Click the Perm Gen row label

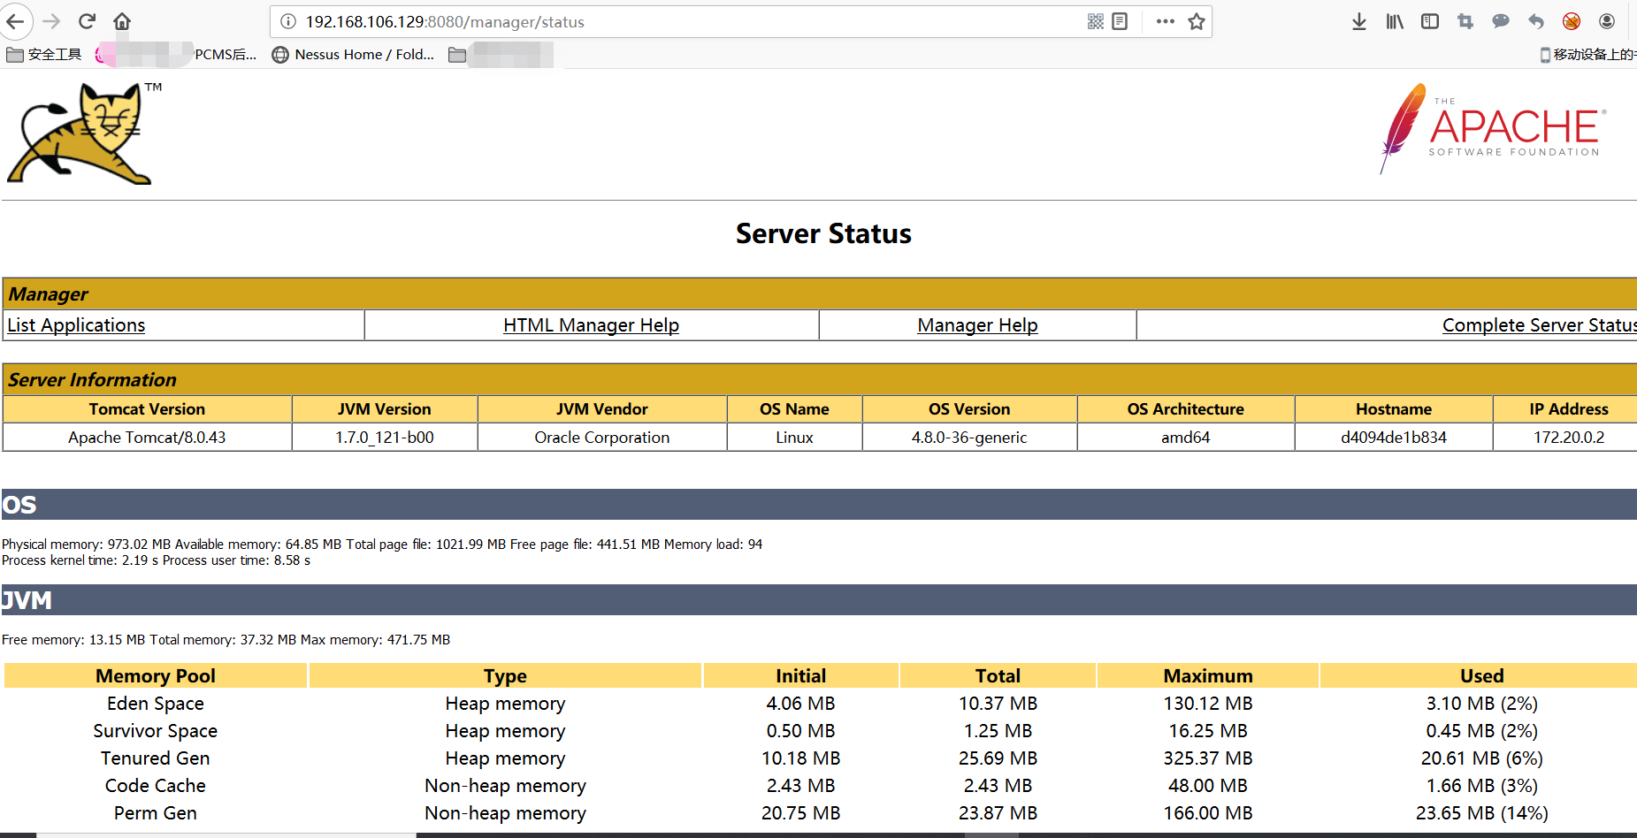pos(156,813)
